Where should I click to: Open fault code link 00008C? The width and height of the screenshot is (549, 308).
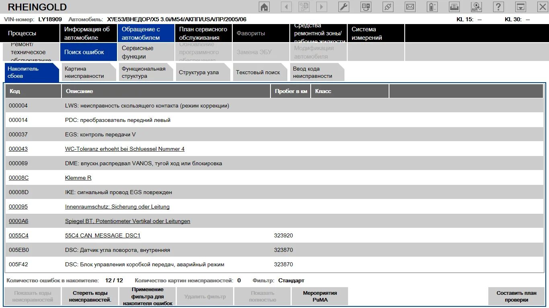point(18,178)
